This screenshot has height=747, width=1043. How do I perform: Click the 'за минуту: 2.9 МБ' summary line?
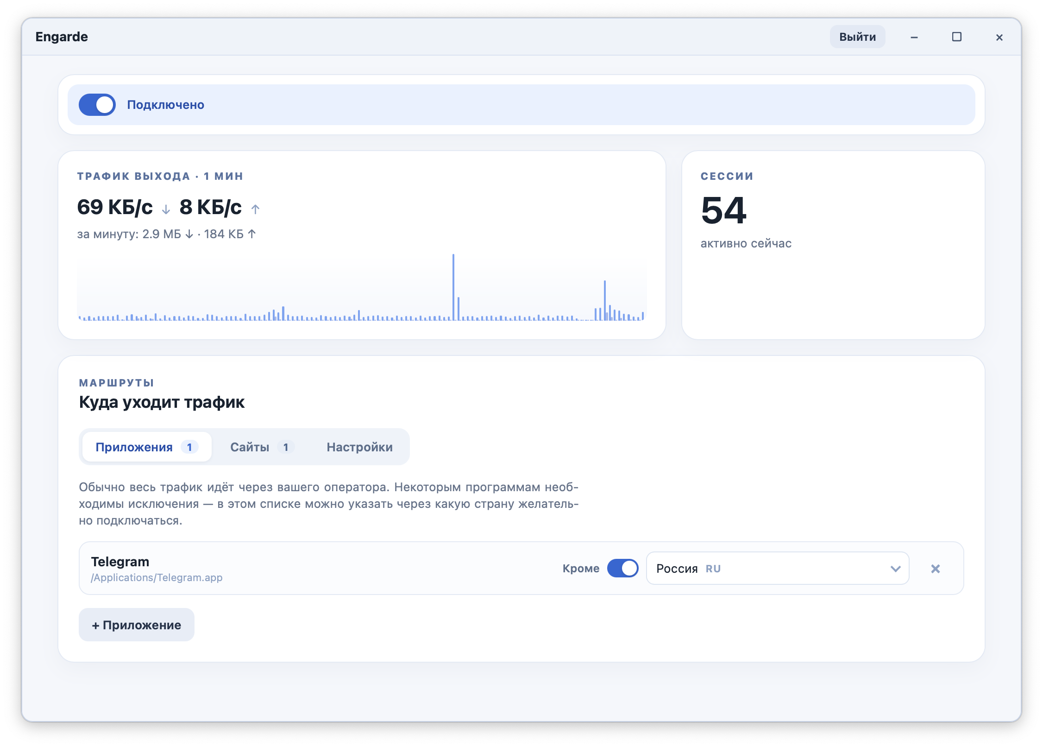[x=166, y=234]
